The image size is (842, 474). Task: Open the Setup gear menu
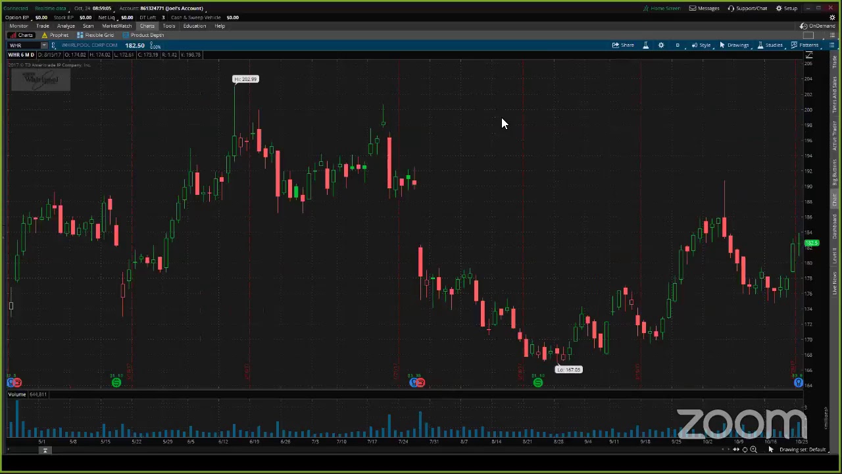pos(786,8)
